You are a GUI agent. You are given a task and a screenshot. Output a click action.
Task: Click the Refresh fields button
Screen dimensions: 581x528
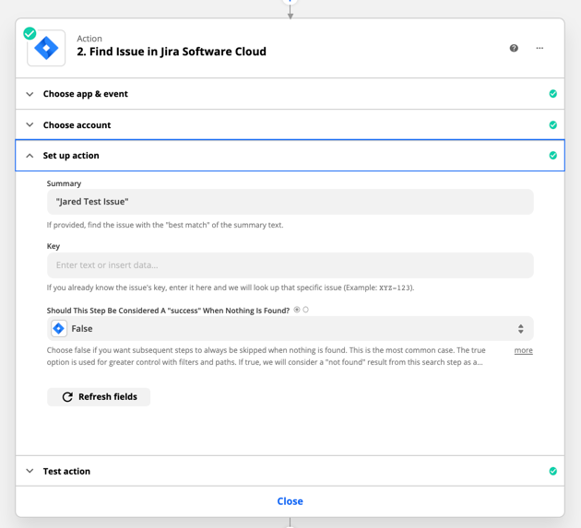[99, 397]
